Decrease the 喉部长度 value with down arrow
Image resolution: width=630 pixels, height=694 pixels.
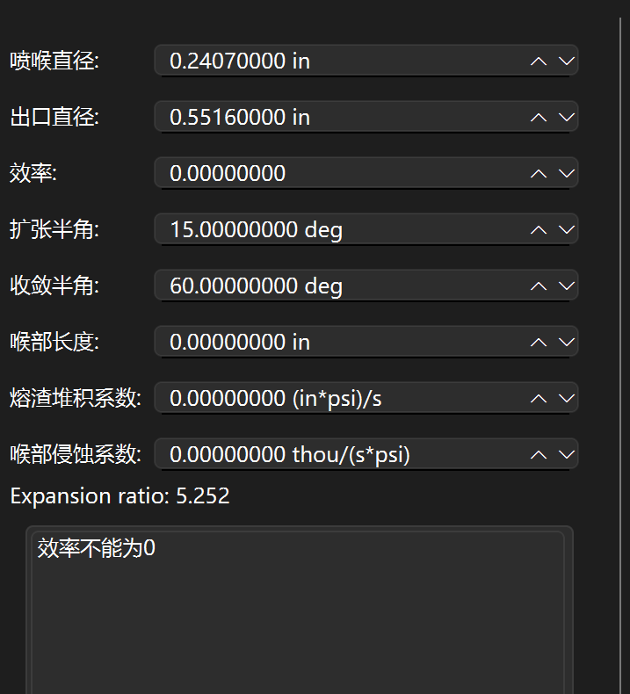click(x=566, y=342)
